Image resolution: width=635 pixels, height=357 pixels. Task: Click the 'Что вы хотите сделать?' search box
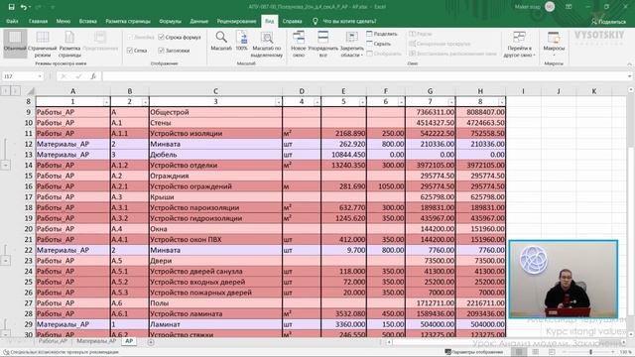click(x=350, y=21)
